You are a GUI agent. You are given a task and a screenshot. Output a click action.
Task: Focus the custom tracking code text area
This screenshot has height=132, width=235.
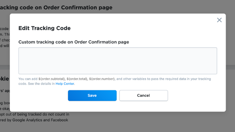tap(117, 61)
